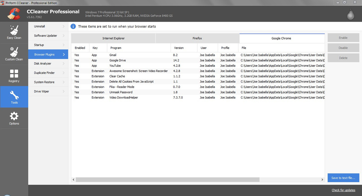Sort by the User column header

pyautogui.click(x=208, y=48)
